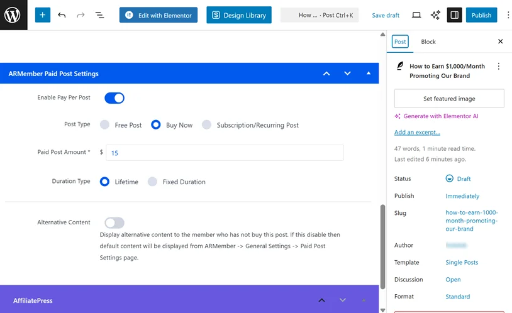Click the feather post icon
512x313 pixels.
coord(399,66)
